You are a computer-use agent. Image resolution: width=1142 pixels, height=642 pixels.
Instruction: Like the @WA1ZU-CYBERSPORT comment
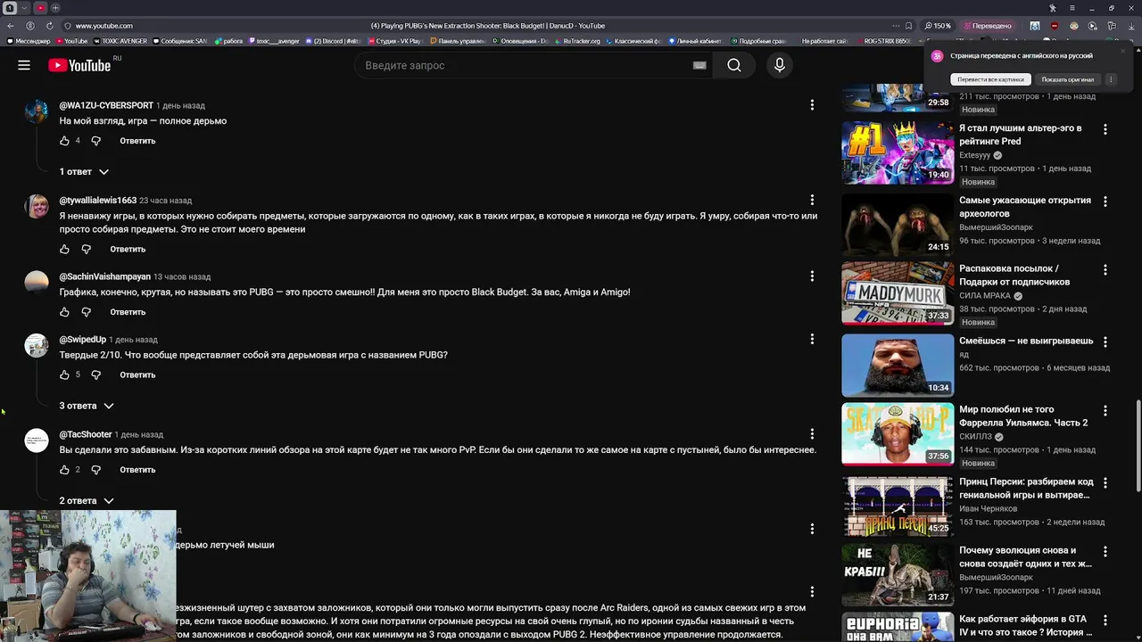coord(64,141)
